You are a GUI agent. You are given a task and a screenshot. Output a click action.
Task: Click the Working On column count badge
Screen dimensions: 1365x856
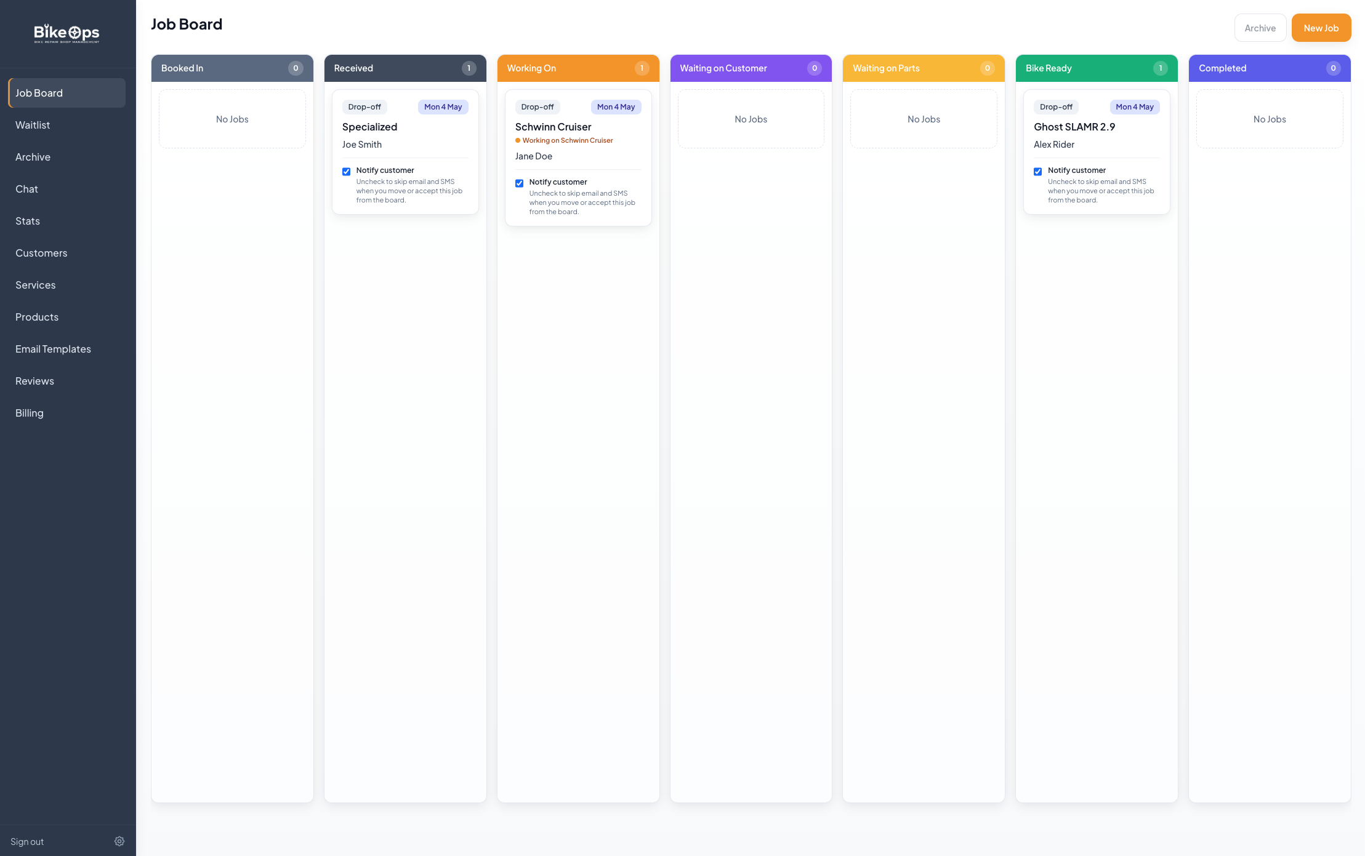642,68
